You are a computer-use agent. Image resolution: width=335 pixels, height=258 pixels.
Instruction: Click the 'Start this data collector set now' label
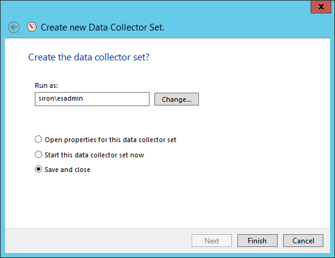click(94, 155)
